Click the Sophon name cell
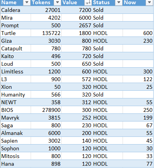 click(x=15, y=148)
